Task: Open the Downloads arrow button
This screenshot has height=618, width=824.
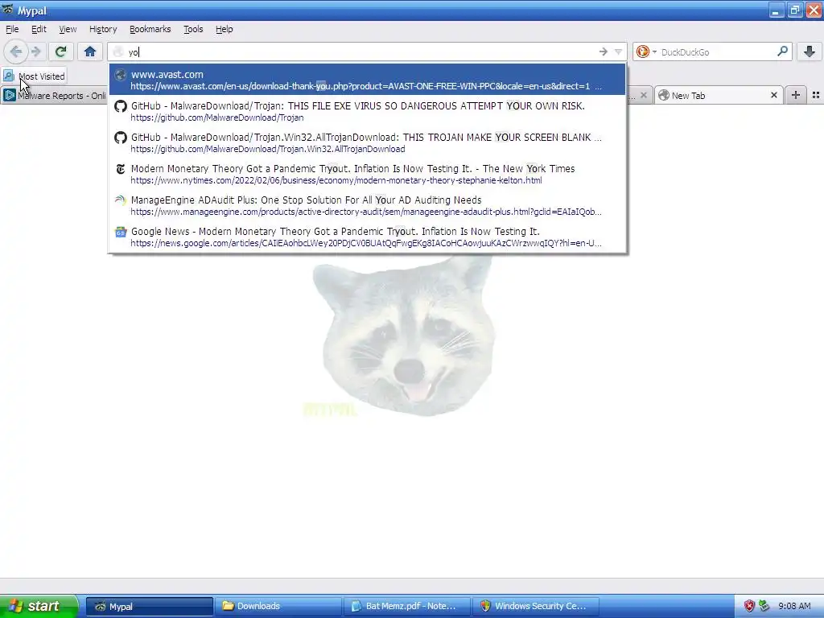Action: pyautogui.click(x=810, y=51)
